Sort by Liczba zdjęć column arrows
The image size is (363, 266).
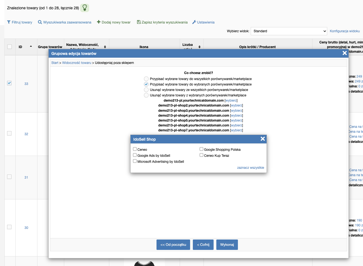pyautogui.click(x=199, y=47)
